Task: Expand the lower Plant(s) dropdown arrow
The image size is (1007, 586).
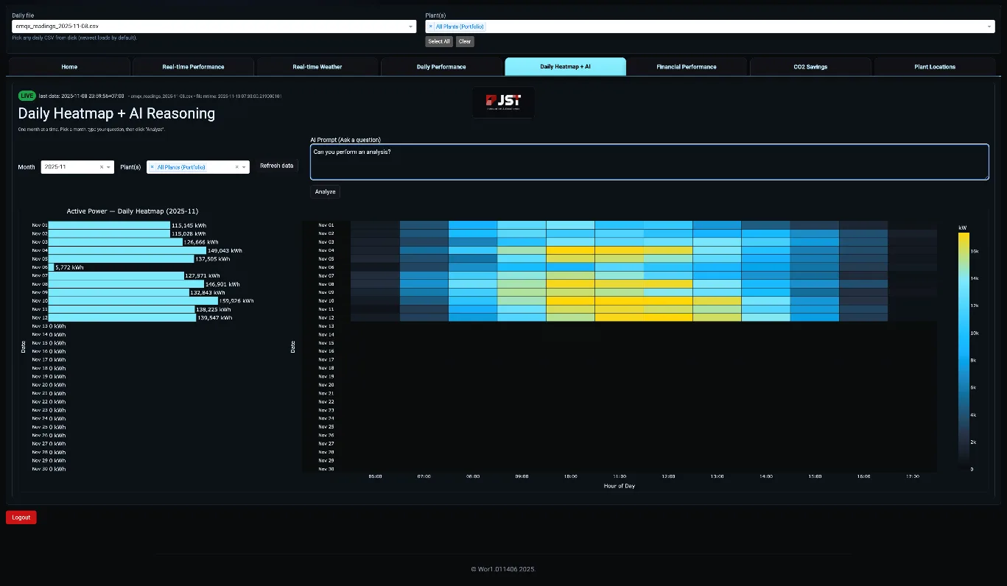Action: (x=245, y=167)
